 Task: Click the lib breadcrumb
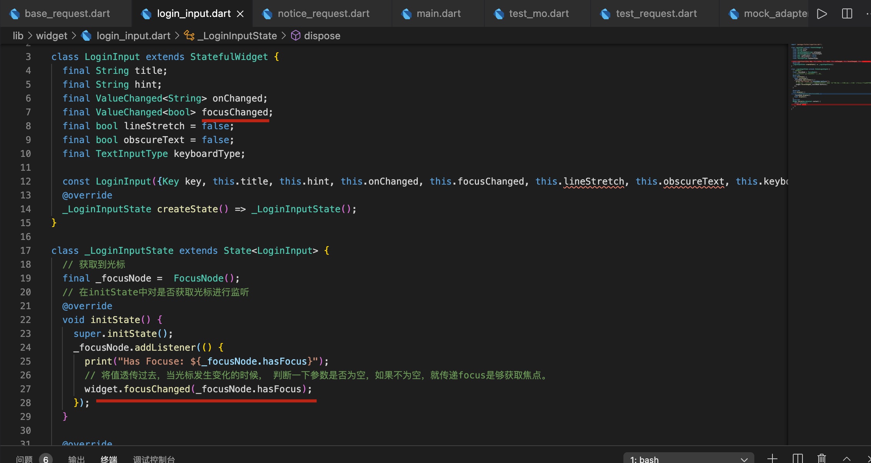pos(18,36)
